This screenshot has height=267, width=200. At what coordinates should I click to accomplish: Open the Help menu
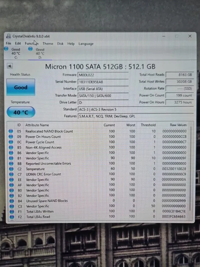coord(71,44)
